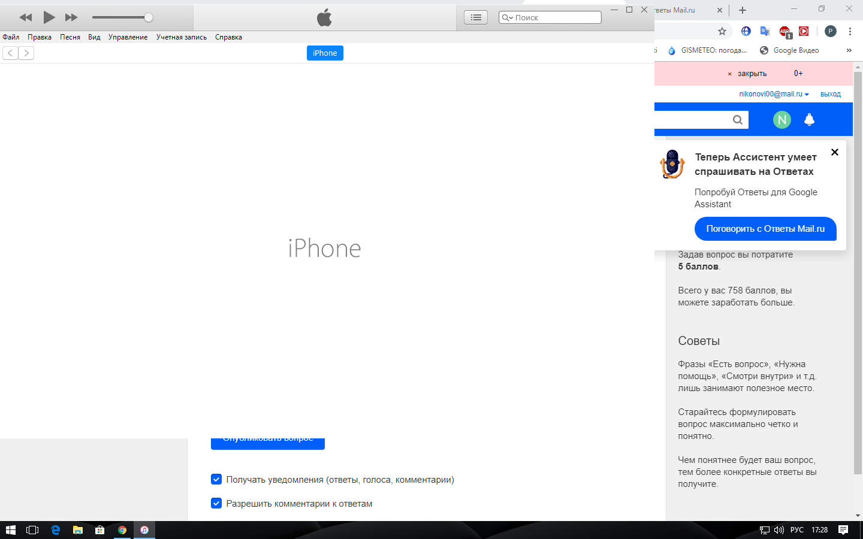Open the Файл menu in iTunes
The width and height of the screenshot is (863, 539).
11,37
